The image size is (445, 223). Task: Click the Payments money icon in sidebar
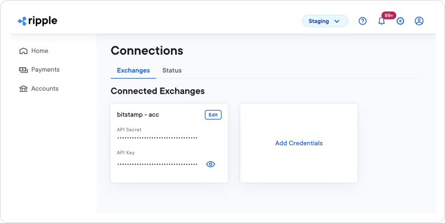pyautogui.click(x=23, y=70)
